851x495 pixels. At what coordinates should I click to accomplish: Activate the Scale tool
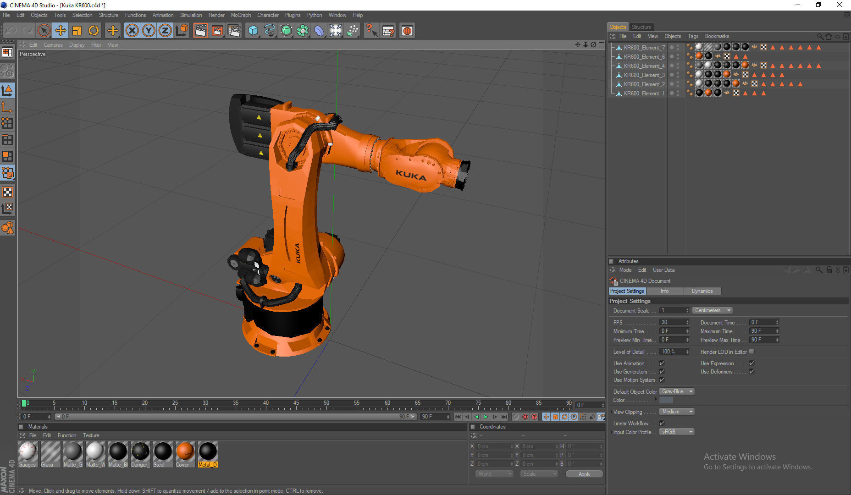(77, 31)
